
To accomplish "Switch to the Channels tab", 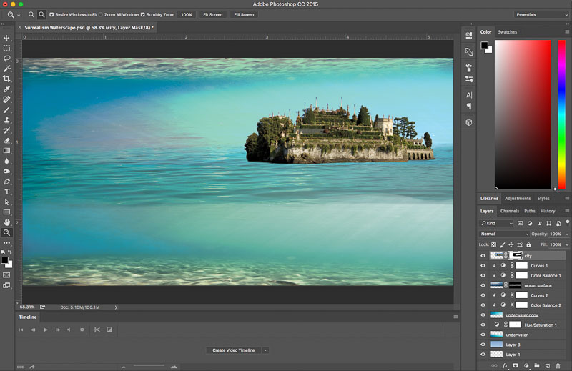I will click(x=510, y=211).
